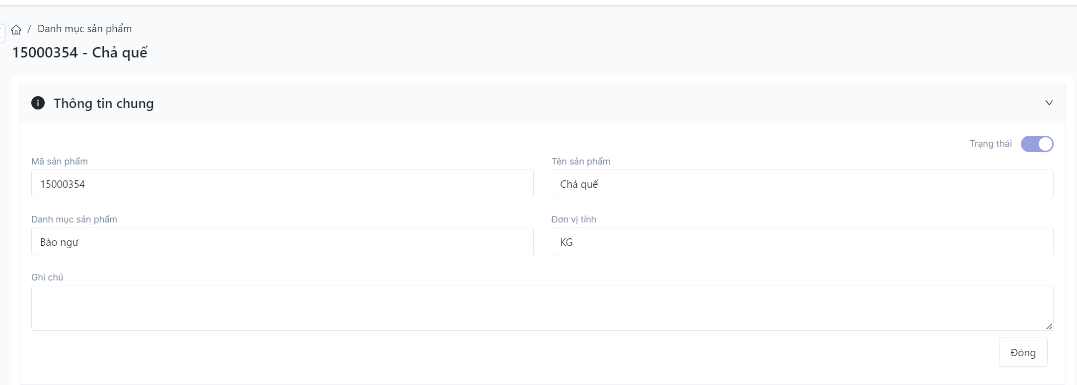Click the Trạng thái label text

click(x=990, y=144)
